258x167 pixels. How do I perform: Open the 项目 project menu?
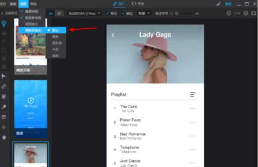point(3,4)
